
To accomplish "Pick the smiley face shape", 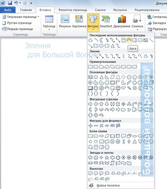I will (118, 88).
